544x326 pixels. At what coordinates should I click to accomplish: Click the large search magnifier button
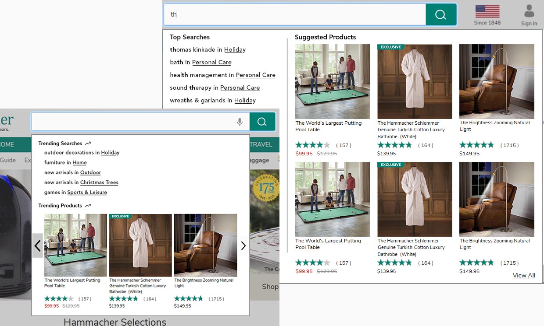(x=440, y=15)
